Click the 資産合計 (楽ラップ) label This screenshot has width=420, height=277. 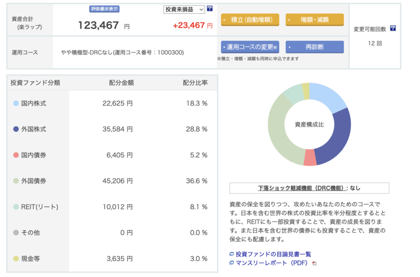click(27, 23)
